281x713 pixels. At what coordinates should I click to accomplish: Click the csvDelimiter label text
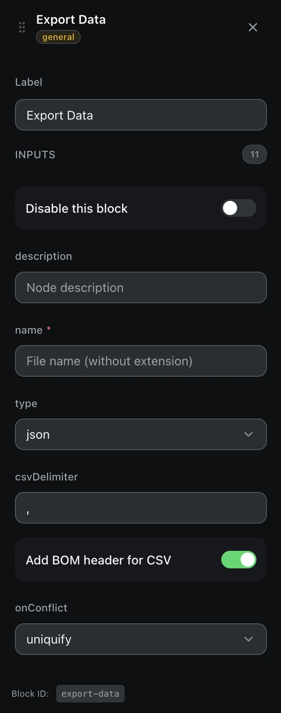coord(47,477)
